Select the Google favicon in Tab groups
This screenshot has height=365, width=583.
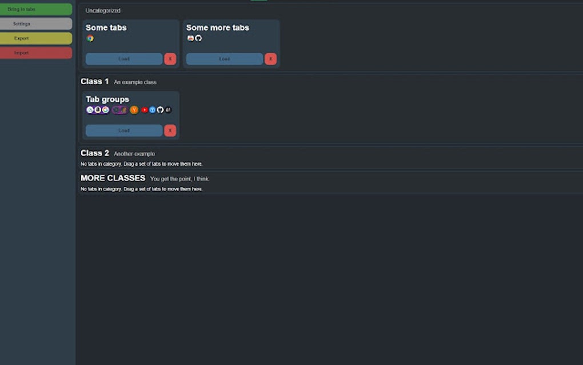click(x=105, y=110)
